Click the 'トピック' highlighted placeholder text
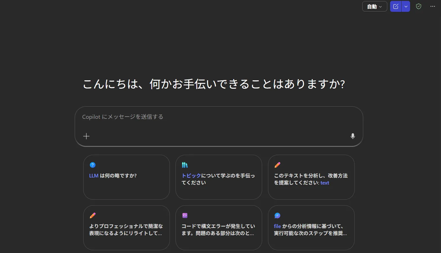The image size is (441, 253). coord(191,176)
